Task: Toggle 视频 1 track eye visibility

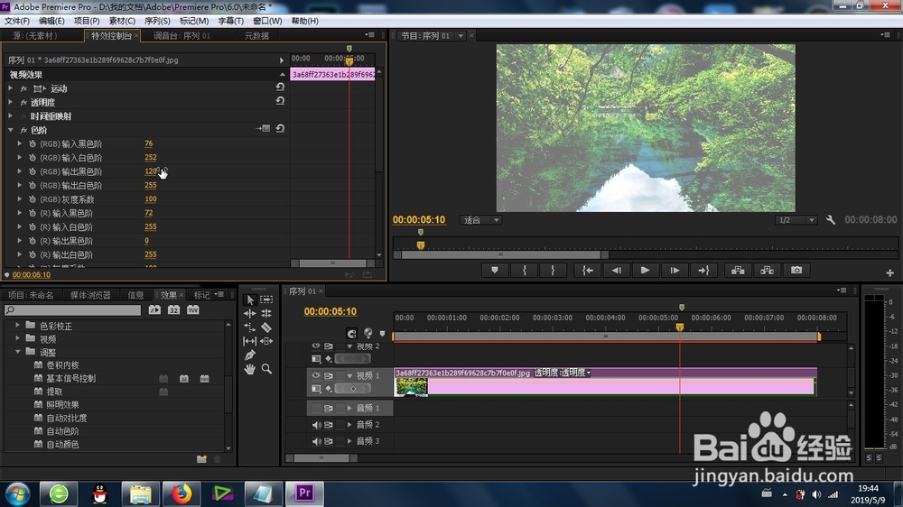Action: click(315, 375)
